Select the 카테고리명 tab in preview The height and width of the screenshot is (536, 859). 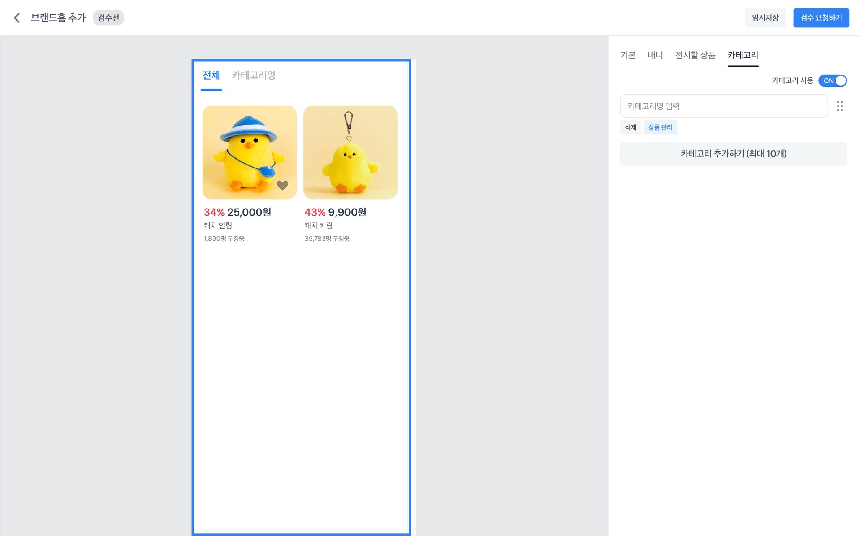pyautogui.click(x=253, y=75)
